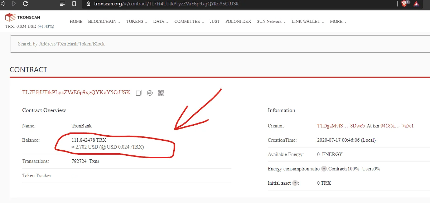Click the 0 ENERGY value
This screenshot has height=203, width=430.
click(x=330, y=154)
